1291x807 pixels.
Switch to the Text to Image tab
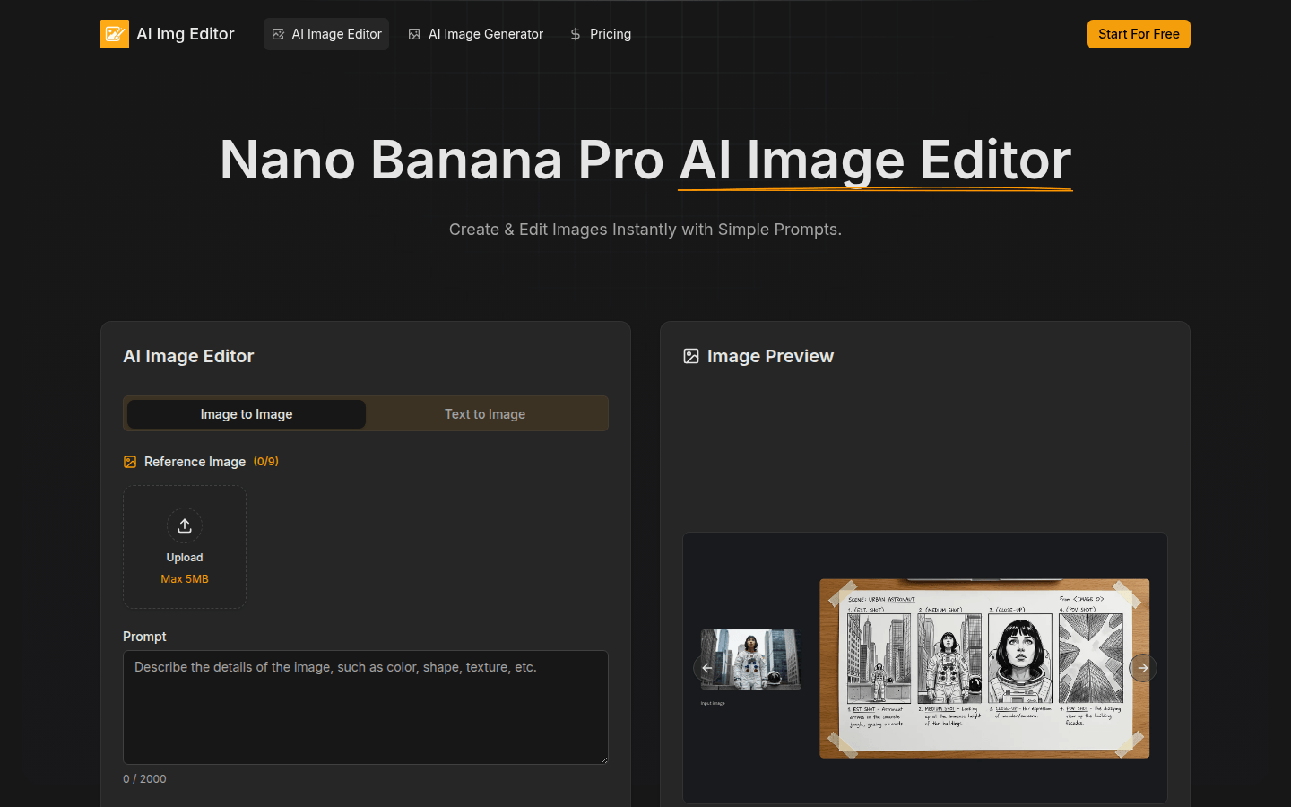485,414
